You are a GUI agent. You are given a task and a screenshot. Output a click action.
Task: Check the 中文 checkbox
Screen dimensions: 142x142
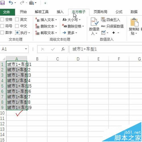click(17, 26)
